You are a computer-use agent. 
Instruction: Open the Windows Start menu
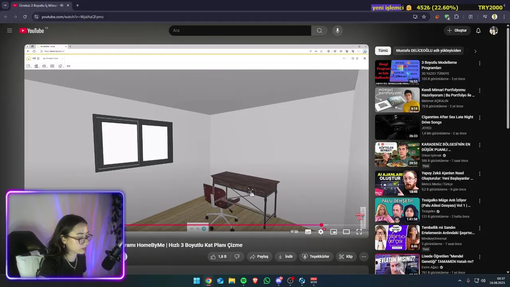click(196, 281)
